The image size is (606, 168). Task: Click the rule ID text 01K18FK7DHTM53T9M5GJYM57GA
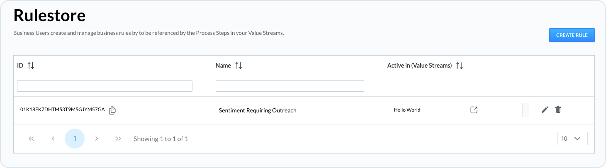pyautogui.click(x=62, y=110)
